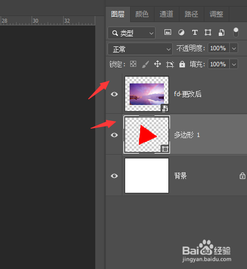Click the 填充 100% value field
The height and width of the screenshot is (269, 247).
click(x=219, y=64)
